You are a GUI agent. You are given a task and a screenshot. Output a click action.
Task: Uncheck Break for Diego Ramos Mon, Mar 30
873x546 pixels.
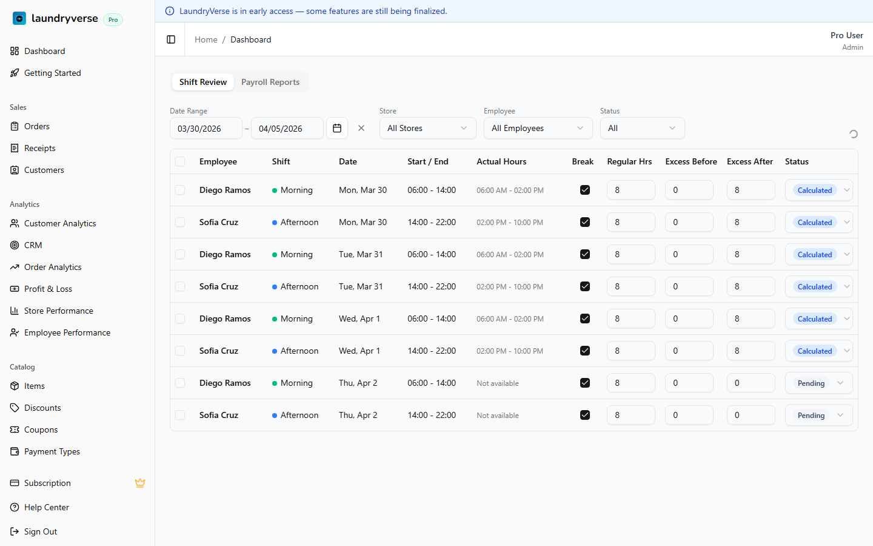pyautogui.click(x=585, y=190)
